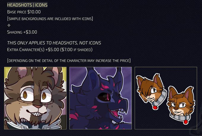Click the red bell on the right fox collar
This screenshot has height=136, width=202.
tap(185, 122)
